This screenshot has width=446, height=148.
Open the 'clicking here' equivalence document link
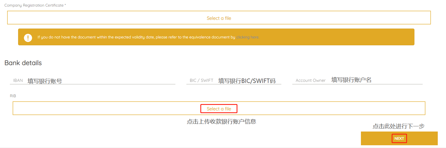247,37
